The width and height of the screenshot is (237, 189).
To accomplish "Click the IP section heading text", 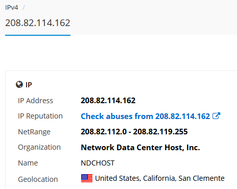I will coord(29,85).
